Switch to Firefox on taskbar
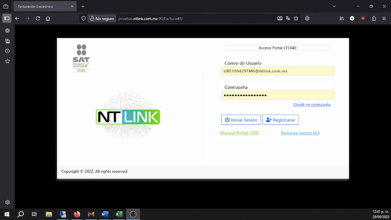Screen dimensions: 391x220 click(x=77, y=214)
